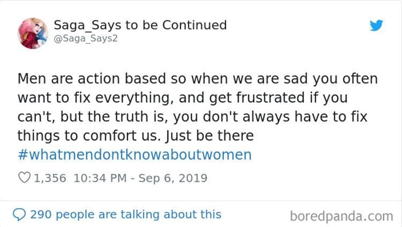Click the tweet line starting "Men are action based"

click(198, 79)
